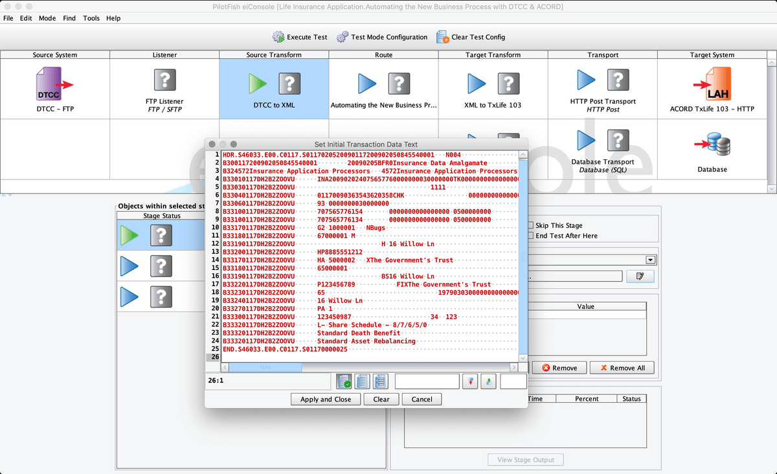Click green play arrow in DTCC to XML cell

[x=258, y=84]
